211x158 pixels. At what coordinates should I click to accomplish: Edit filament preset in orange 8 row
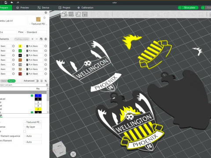pos(46,60)
